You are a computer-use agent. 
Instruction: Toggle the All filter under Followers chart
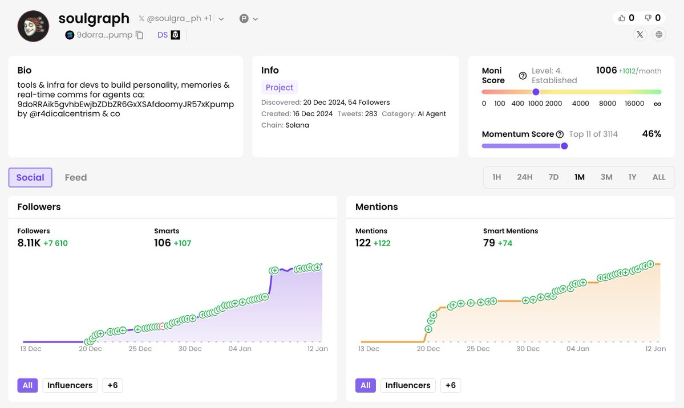point(27,386)
